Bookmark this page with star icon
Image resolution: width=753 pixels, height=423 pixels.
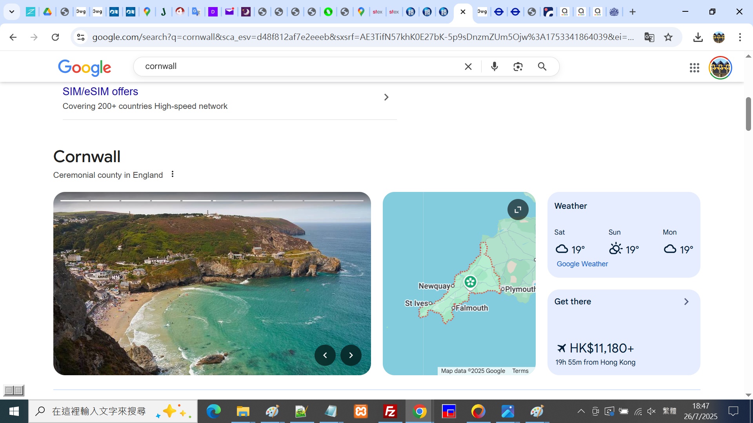point(668,37)
